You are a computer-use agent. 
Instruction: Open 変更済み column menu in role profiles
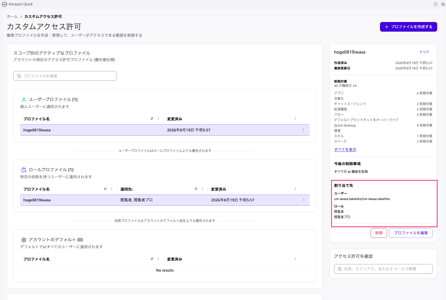pos(295,189)
